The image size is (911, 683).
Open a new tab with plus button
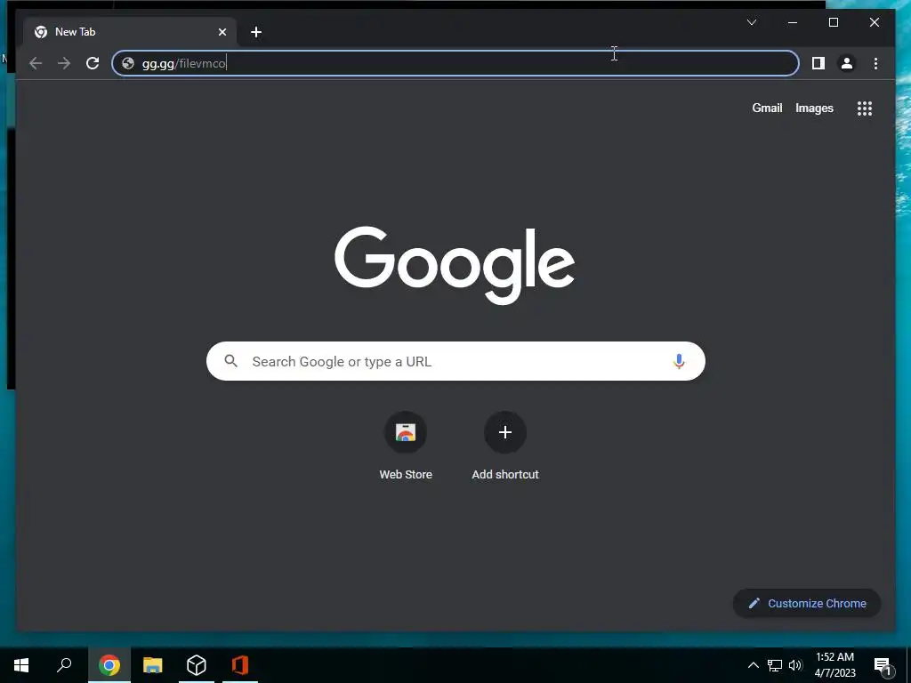click(x=256, y=32)
